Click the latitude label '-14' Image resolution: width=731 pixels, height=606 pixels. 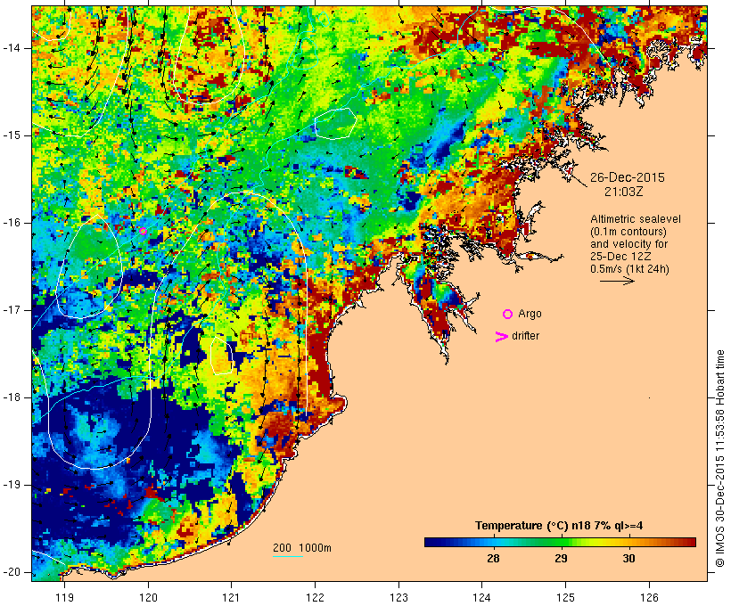point(11,48)
